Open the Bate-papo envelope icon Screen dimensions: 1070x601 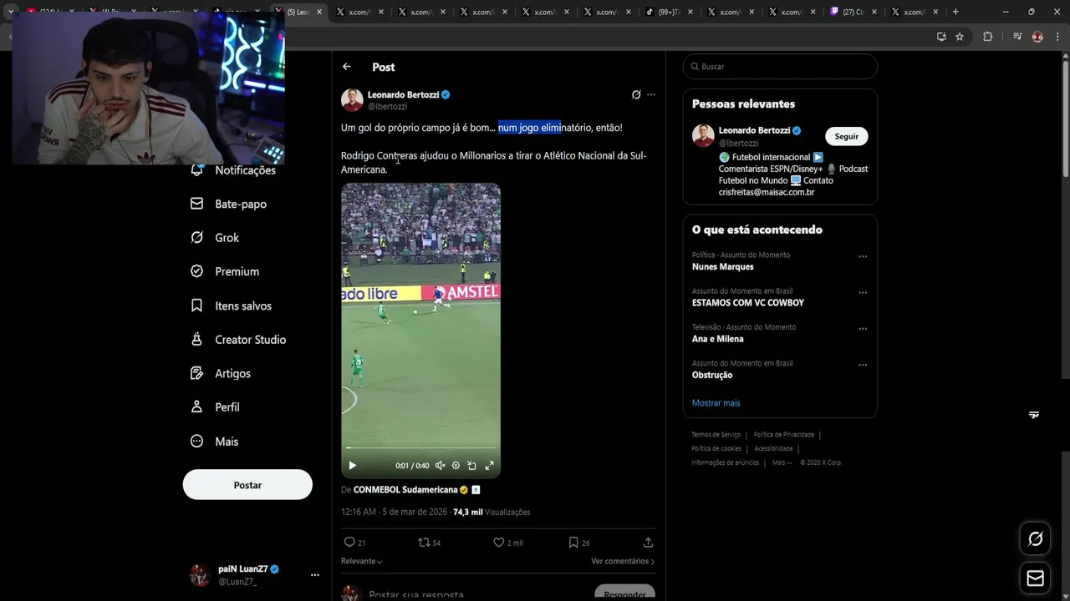pyautogui.click(x=196, y=204)
